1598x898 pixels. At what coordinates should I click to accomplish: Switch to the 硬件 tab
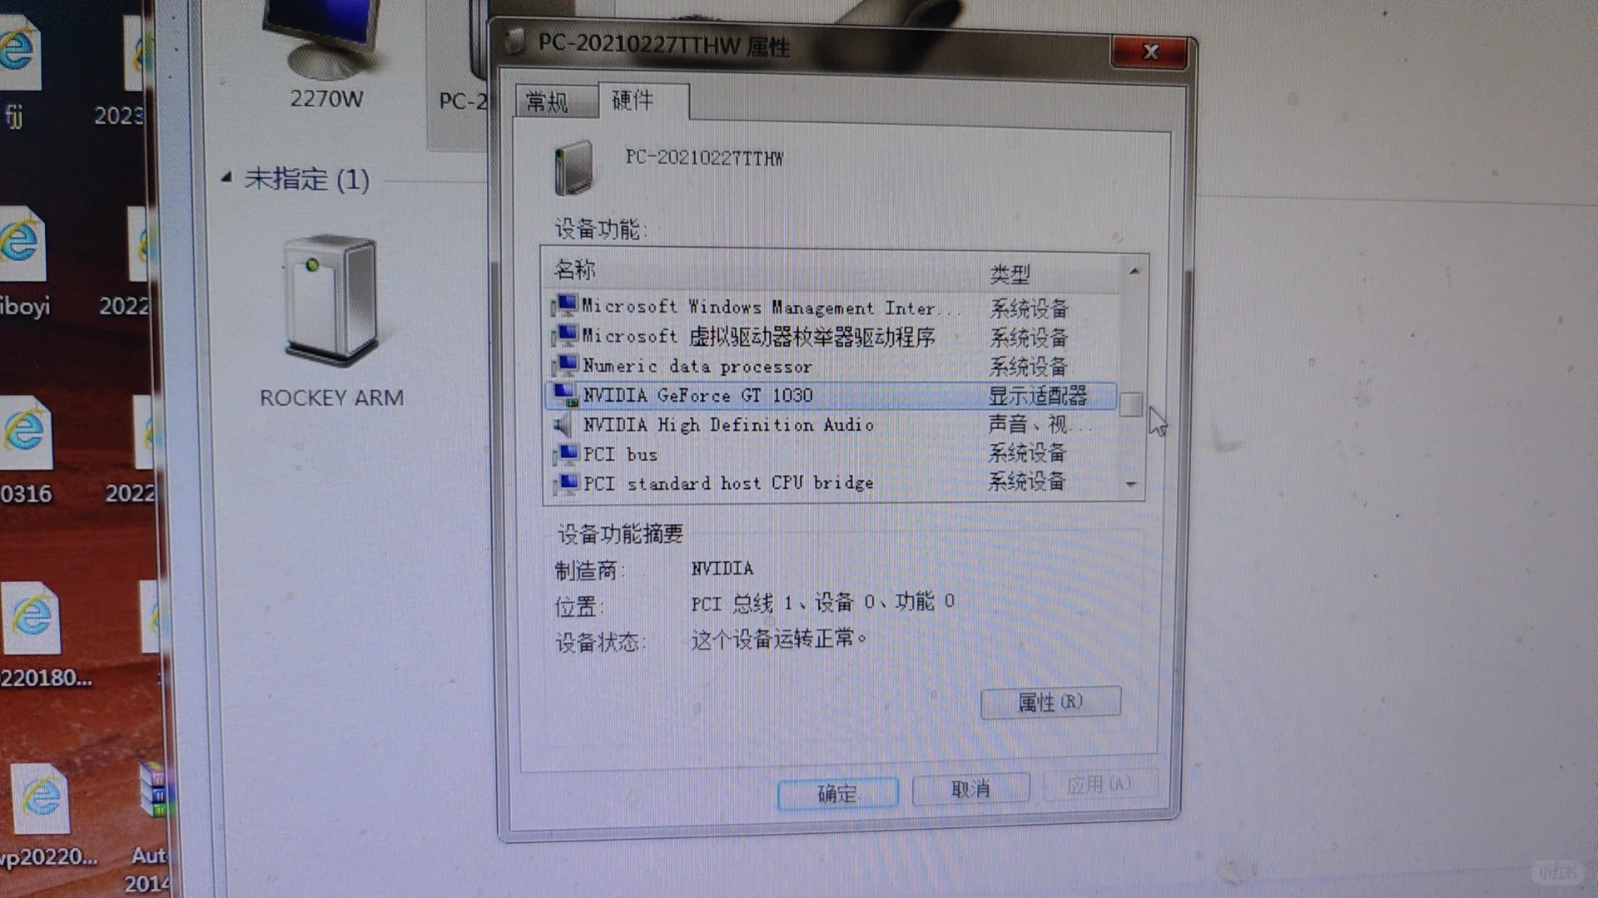[633, 101]
